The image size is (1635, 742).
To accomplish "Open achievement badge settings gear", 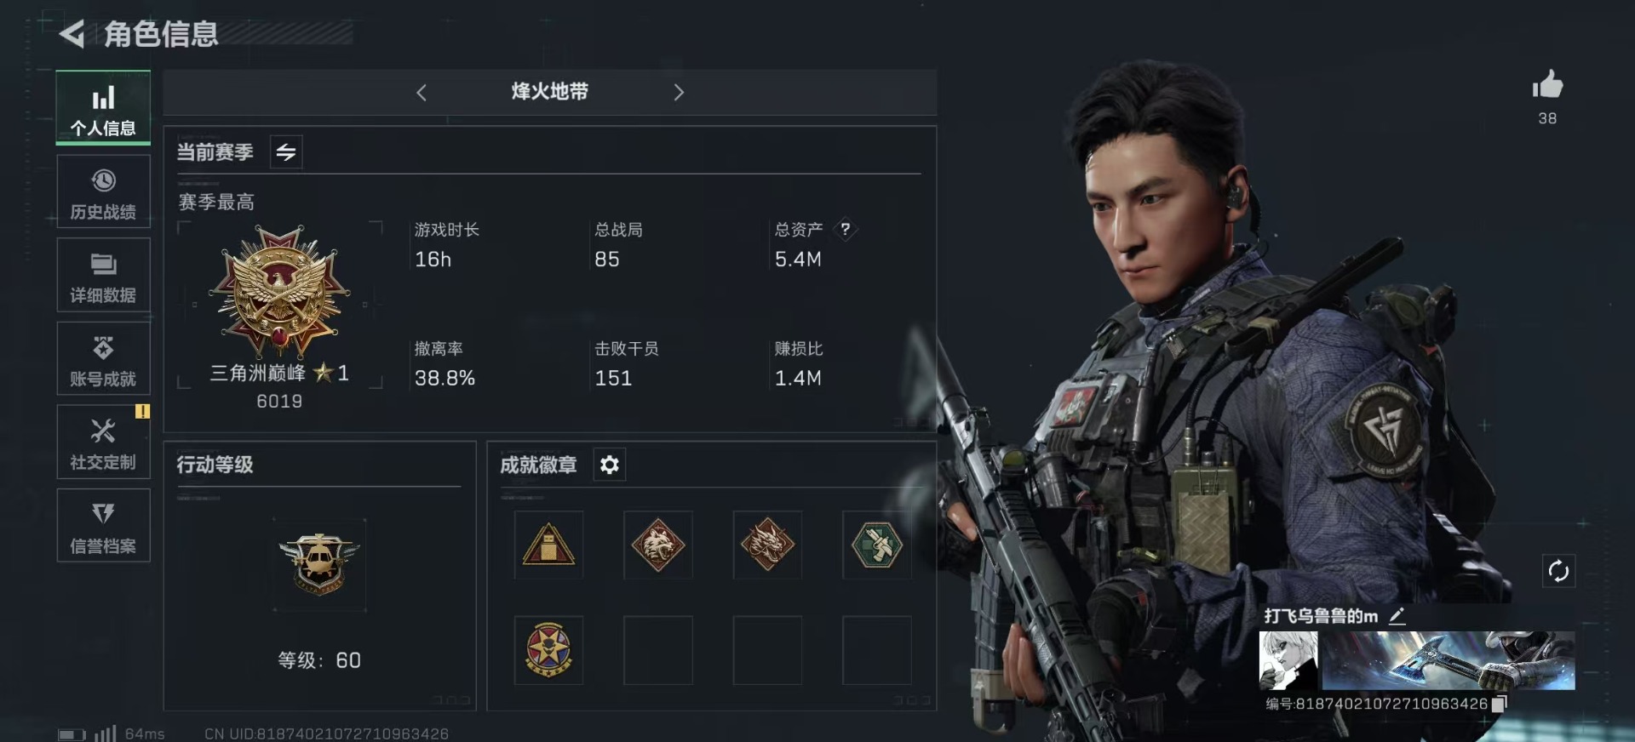I will pos(610,465).
